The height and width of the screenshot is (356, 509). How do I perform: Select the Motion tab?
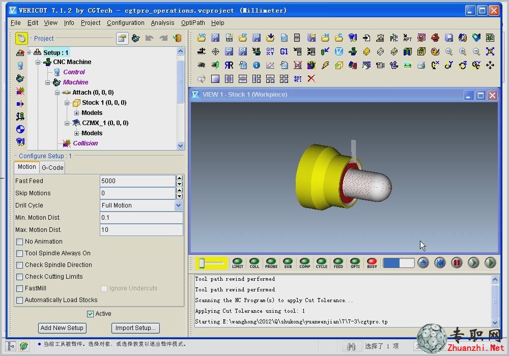coord(27,167)
